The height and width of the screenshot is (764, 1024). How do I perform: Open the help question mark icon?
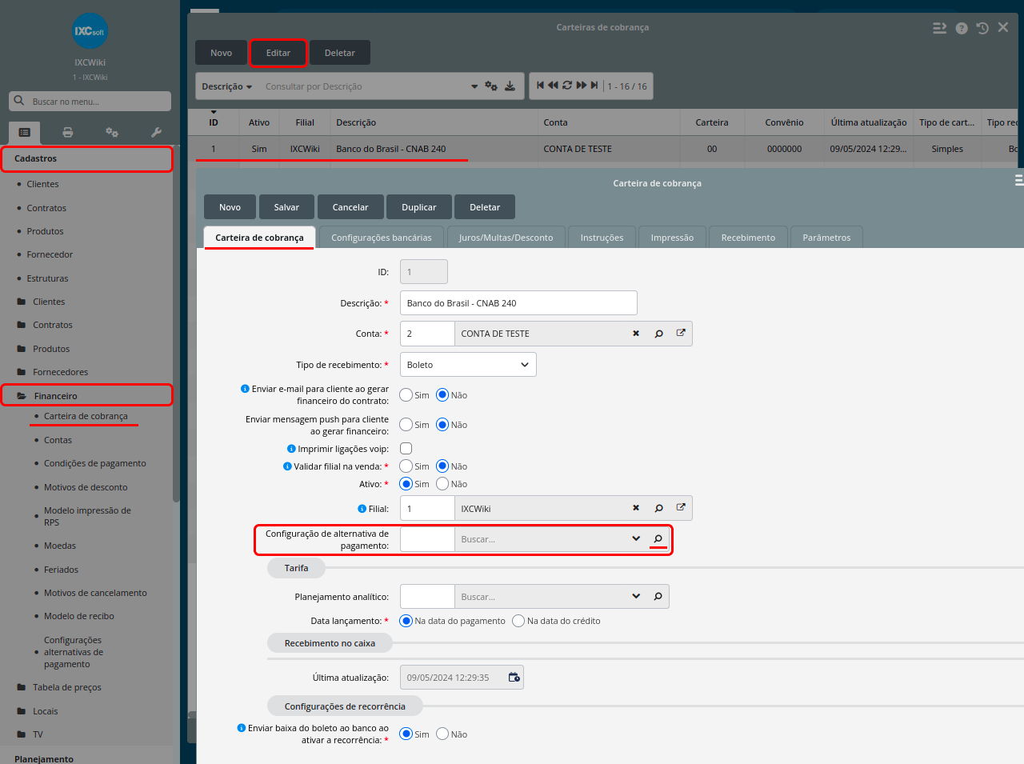tap(962, 28)
